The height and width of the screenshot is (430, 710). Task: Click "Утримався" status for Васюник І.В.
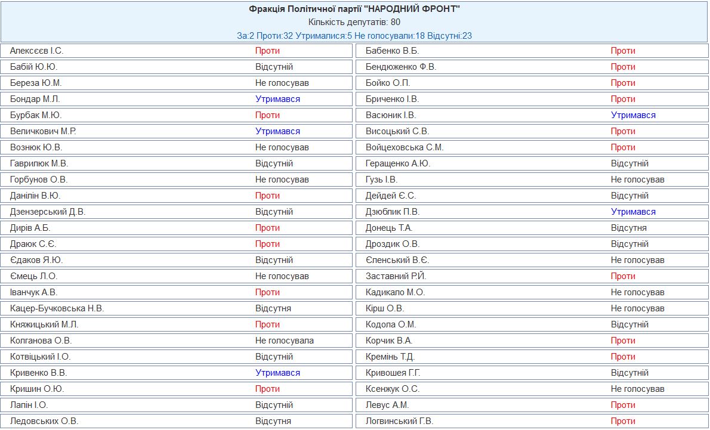[633, 115]
